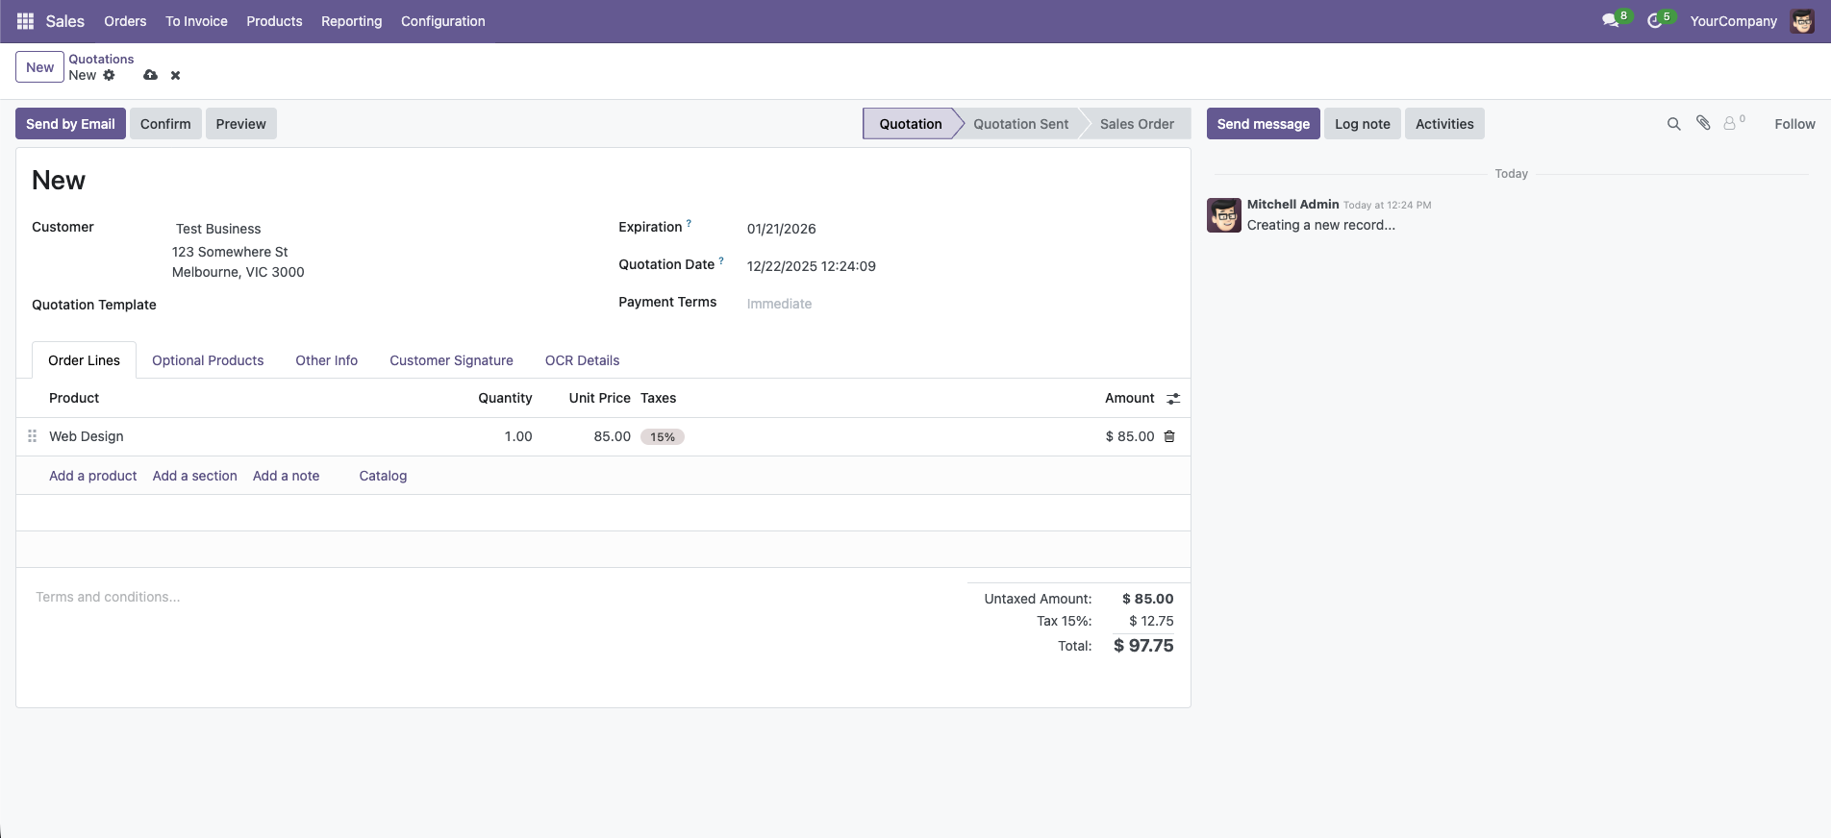The width and height of the screenshot is (1831, 838).
Task: Open the Orders menu
Action: [125, 21]
